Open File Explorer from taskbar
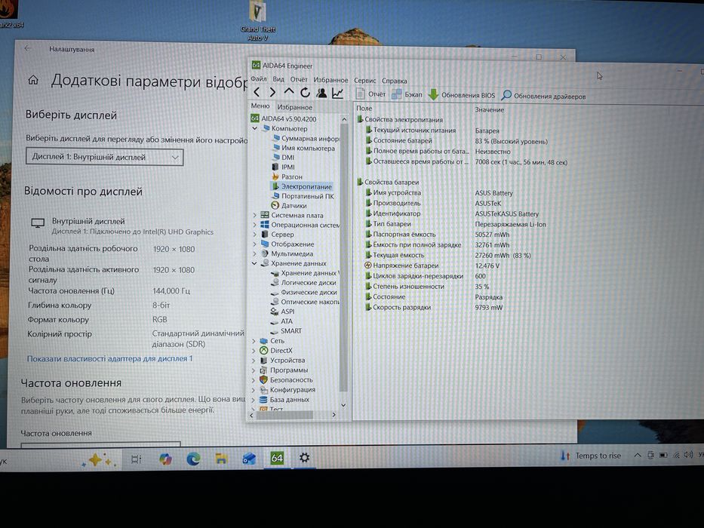Viewport: 704px width, 528px height. click(x=221, y=459)
